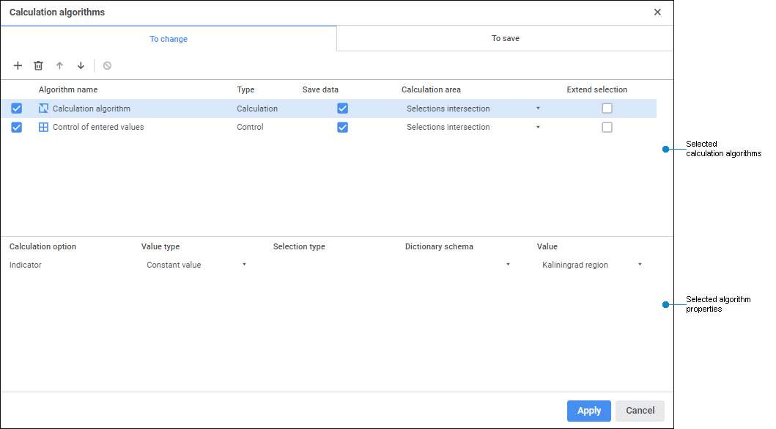This screenshot has height=429, width=776.
Task: Select the Control of entered values name
Action: 98,128
